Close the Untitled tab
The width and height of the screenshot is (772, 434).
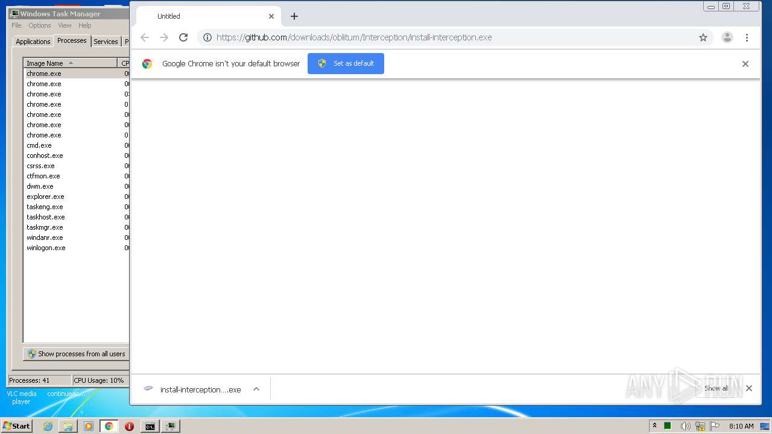271,16
